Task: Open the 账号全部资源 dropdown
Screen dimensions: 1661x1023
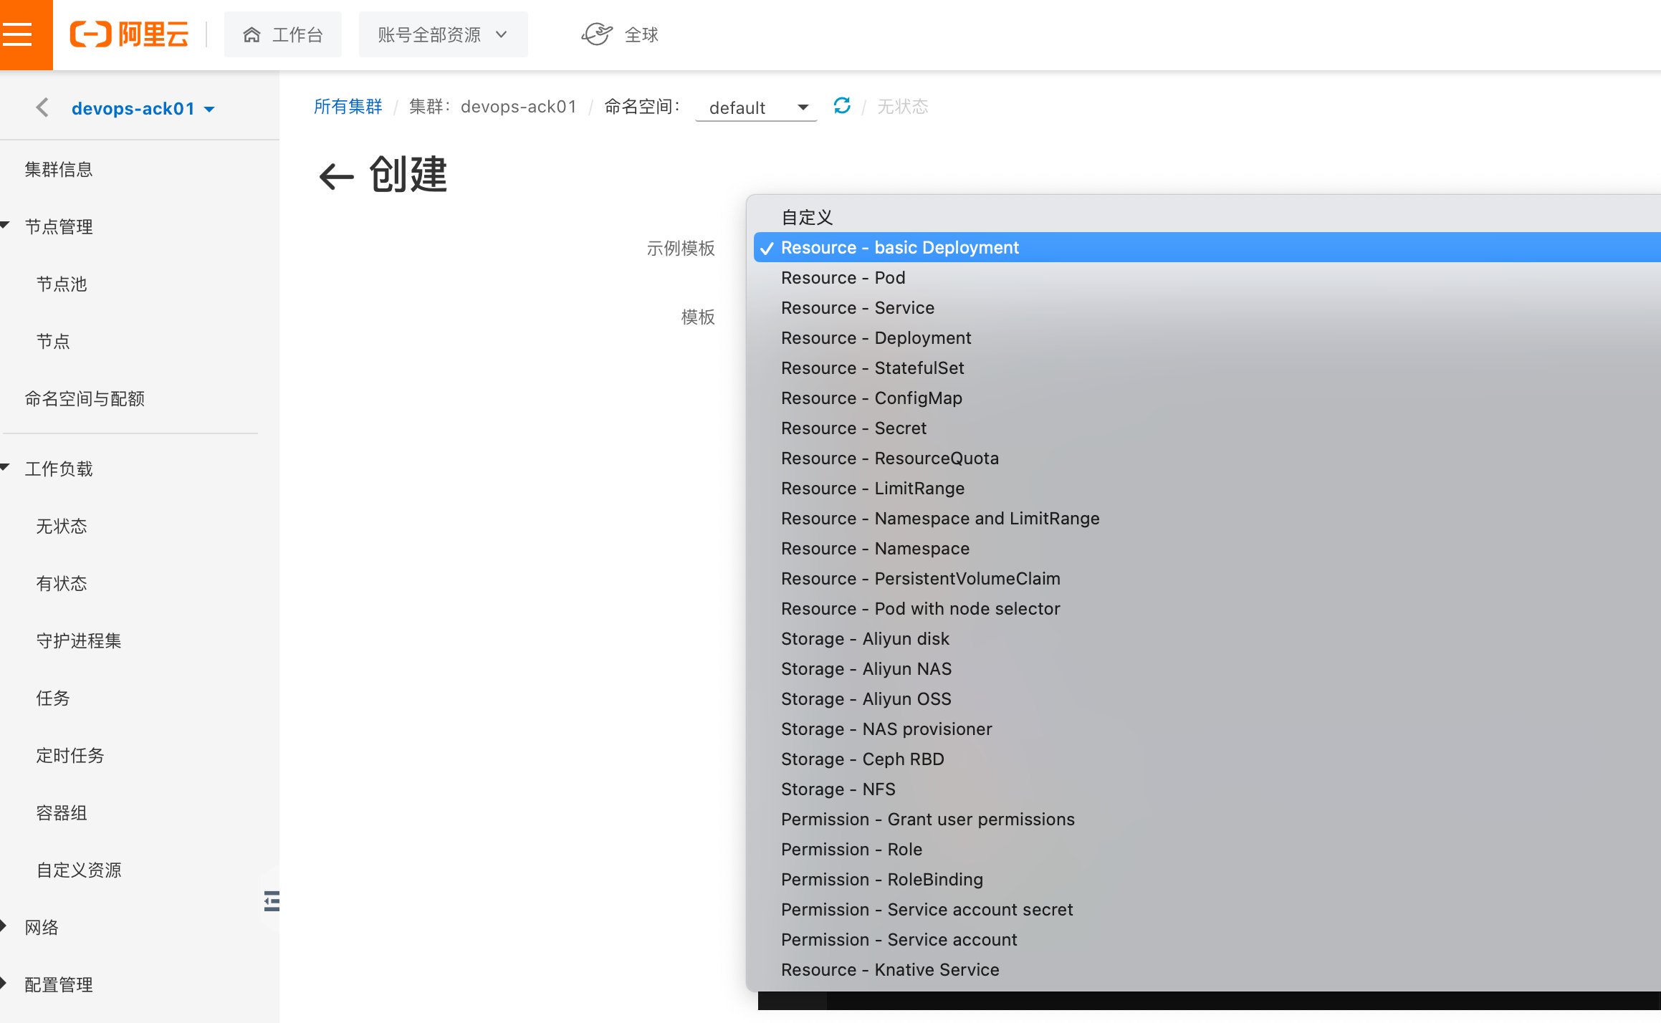Action: pyautogui.click(x=443, y=34)
